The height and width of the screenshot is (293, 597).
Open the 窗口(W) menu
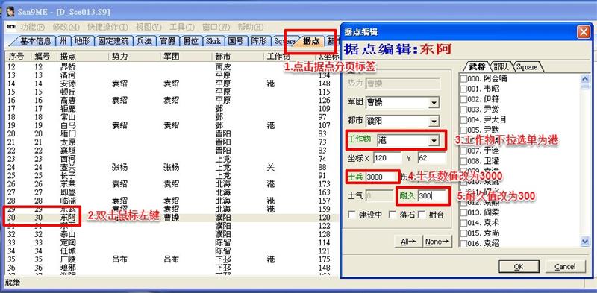pyautogui.click(x=216, y=28)
